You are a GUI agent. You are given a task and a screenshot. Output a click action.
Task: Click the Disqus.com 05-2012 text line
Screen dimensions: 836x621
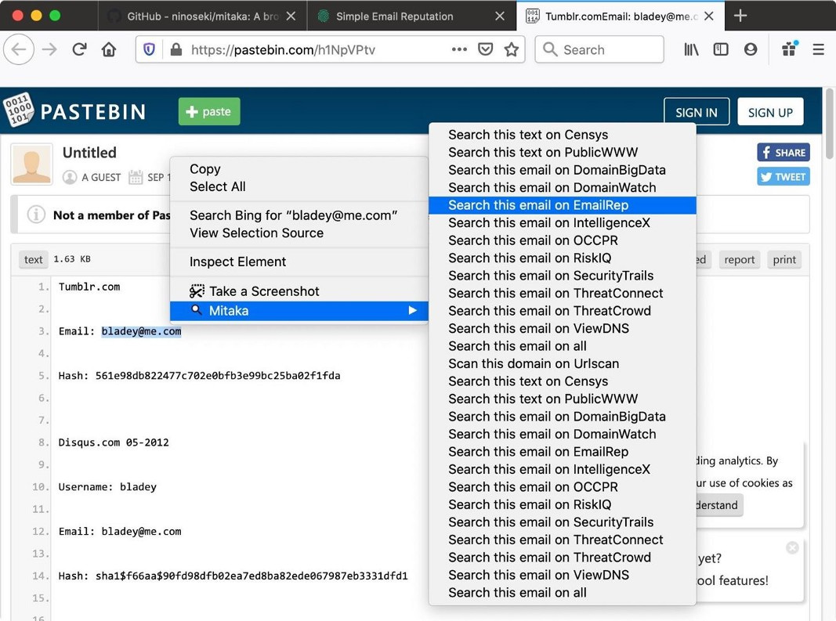click(114, 442)
